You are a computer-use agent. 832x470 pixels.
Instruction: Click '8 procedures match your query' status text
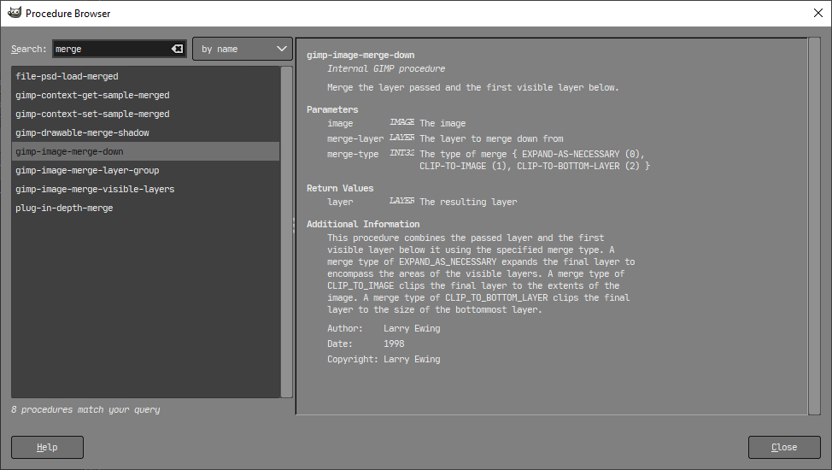[x=85, y=409]
